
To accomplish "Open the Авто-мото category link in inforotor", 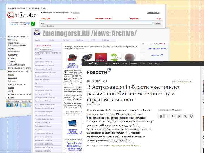I will click(13, 78).
